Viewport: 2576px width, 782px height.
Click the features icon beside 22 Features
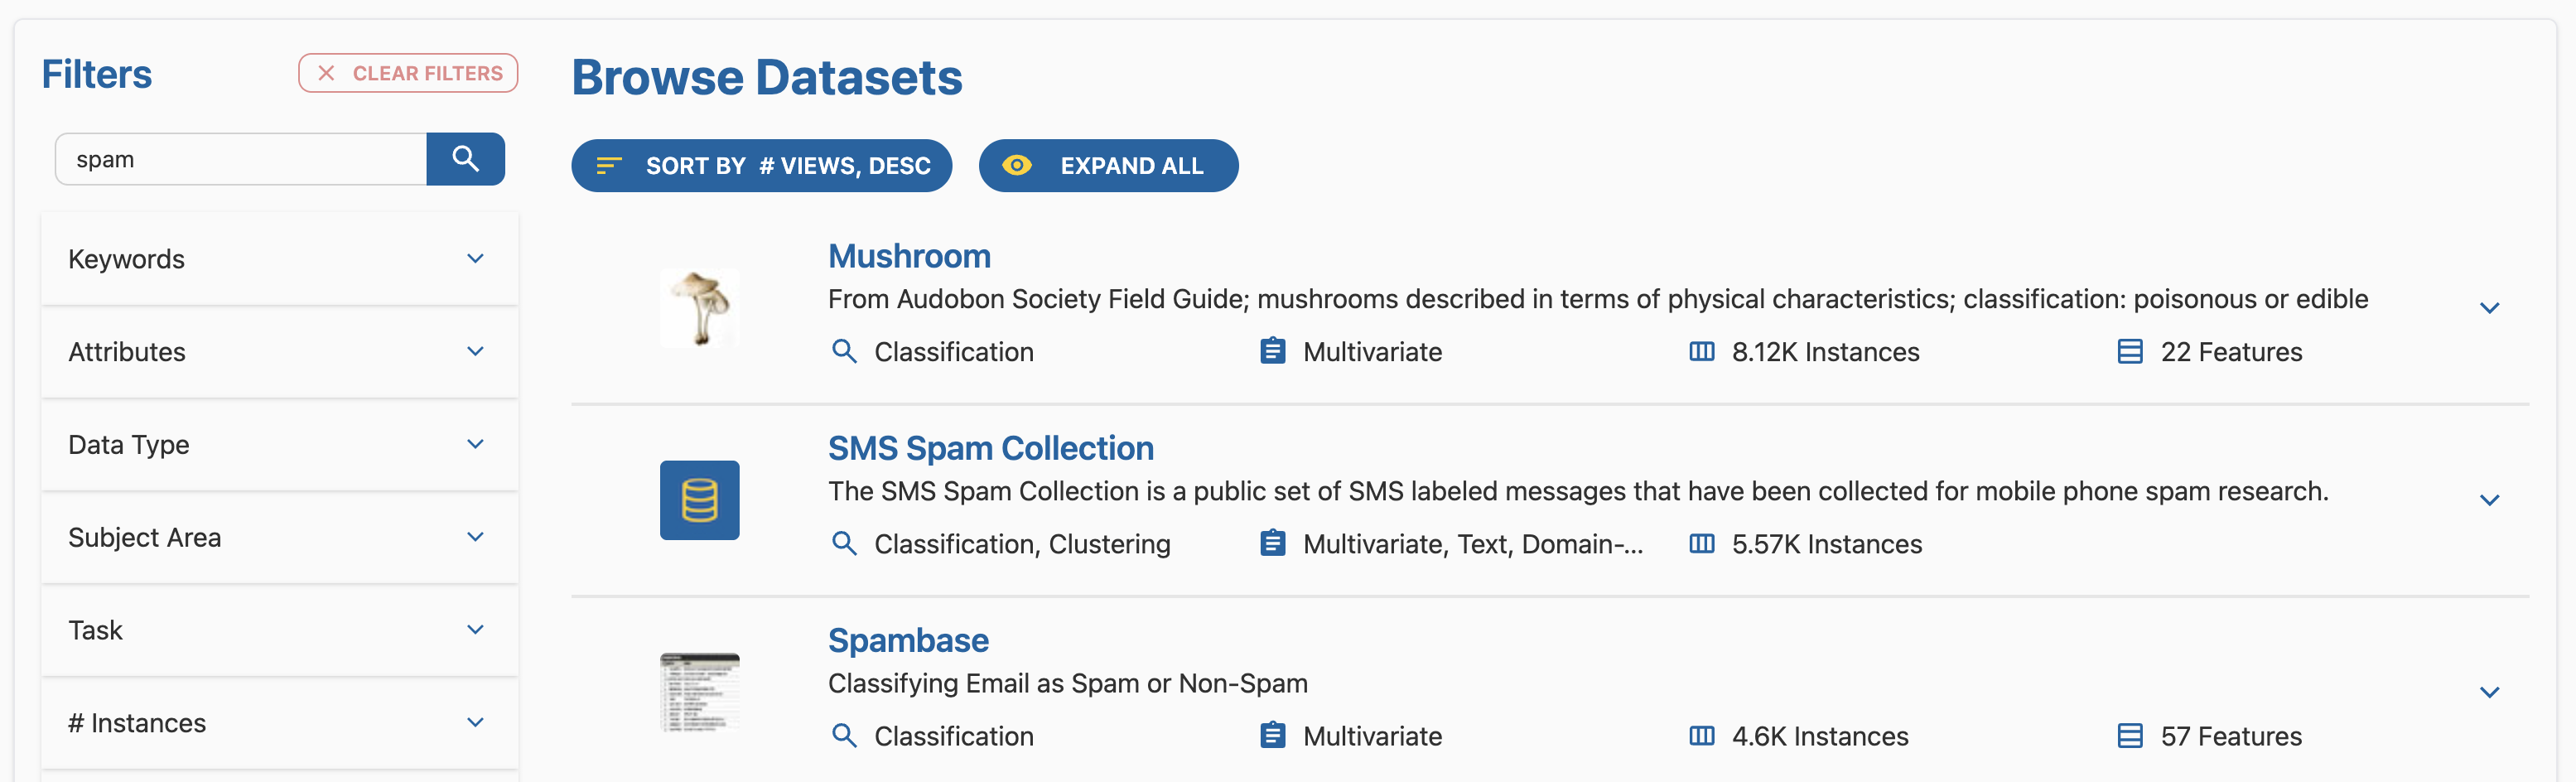click(2129, 352)
